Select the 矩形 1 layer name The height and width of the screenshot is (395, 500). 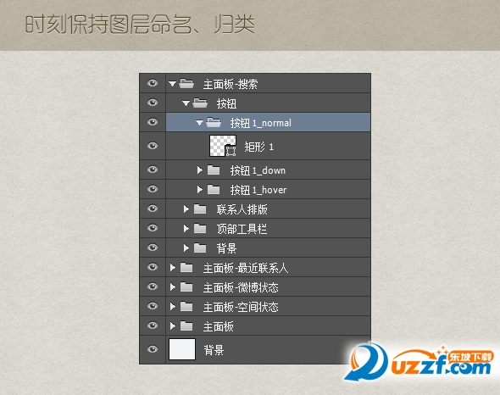(259, 147)
